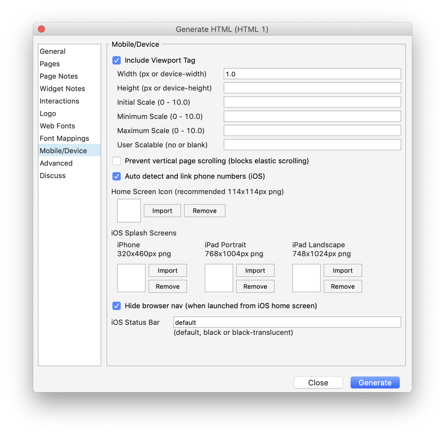Click the Generate button
445x436 pixels.
(375, 382)
